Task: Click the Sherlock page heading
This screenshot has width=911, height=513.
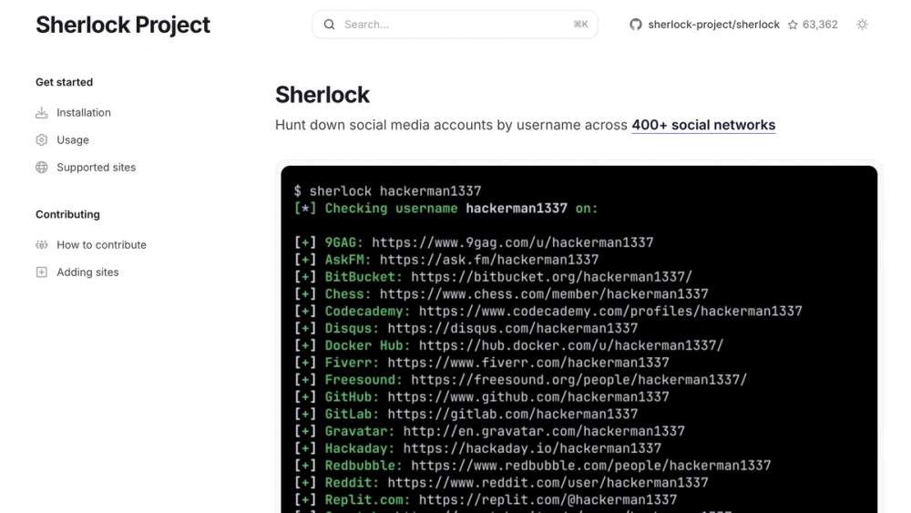Action: 322,95
